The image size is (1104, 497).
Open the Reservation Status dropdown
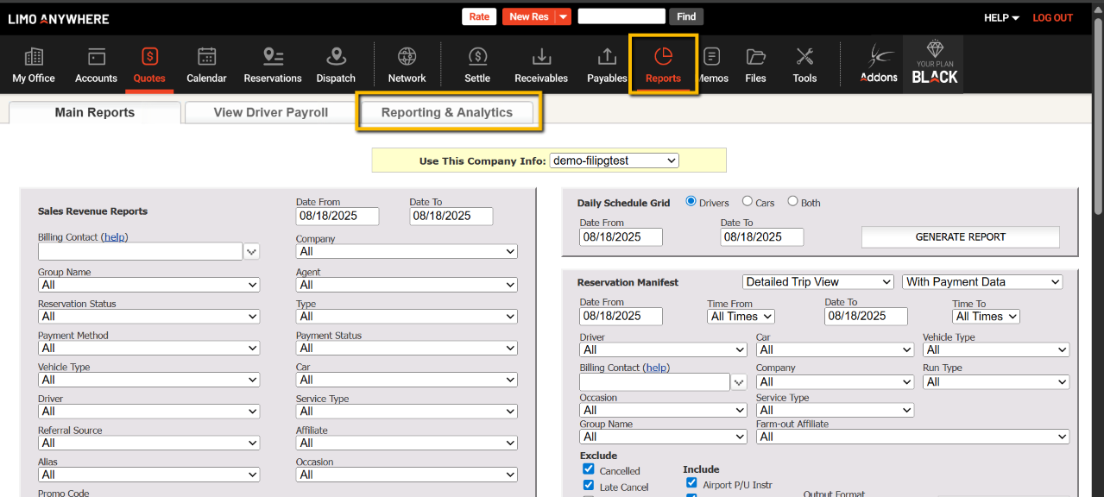point(148,317)
